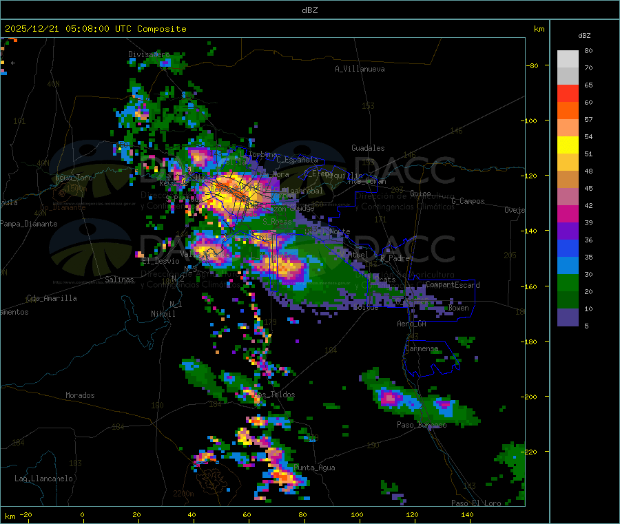This screenshot has height=524, width=620.
Task: Click the magenta storm cell north of Paso_Barroso
Action: click(x=389, y=397)
